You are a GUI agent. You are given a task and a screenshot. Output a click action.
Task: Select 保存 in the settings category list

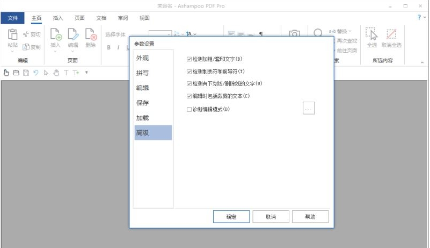click(153, 103)
